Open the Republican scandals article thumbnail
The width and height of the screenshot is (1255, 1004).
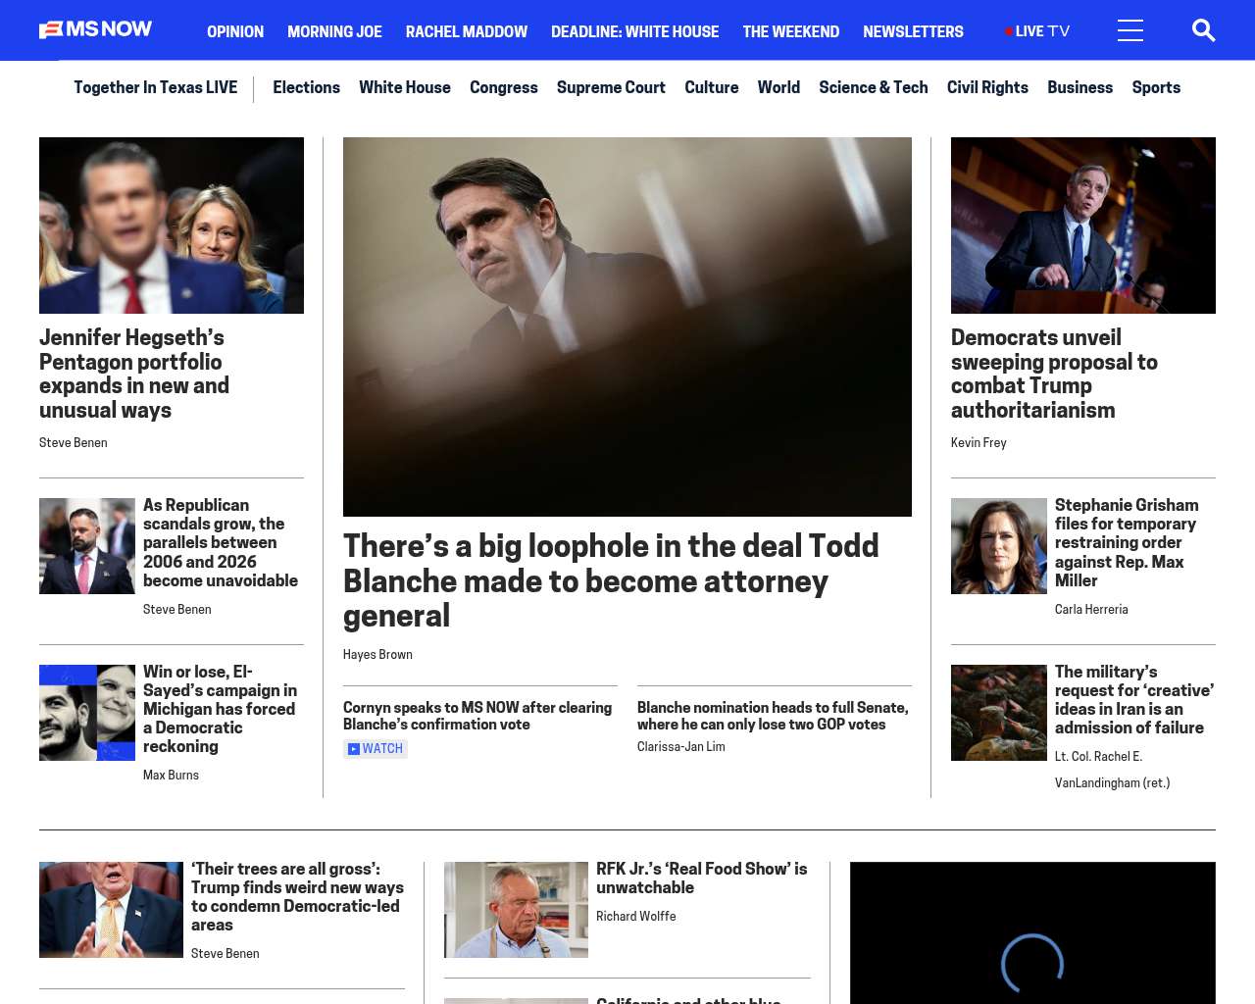tap(87, 546)
